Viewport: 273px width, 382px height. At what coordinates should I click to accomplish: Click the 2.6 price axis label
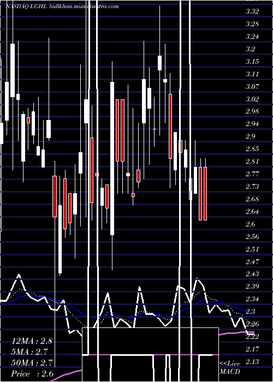(x=250, y=224)
